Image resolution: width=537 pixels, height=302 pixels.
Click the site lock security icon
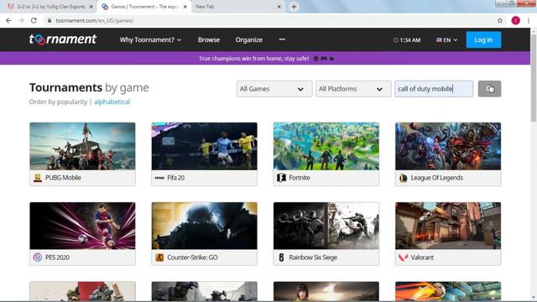coord(50,20)
